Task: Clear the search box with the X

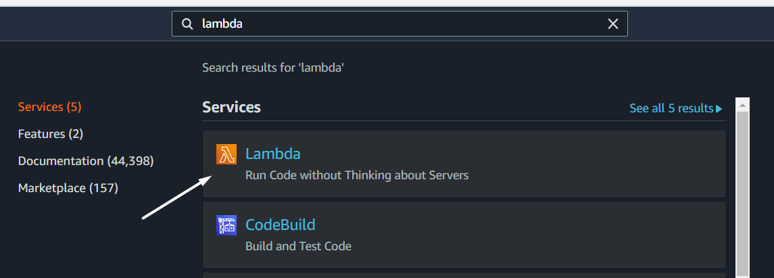Action: tap(612, 24)
